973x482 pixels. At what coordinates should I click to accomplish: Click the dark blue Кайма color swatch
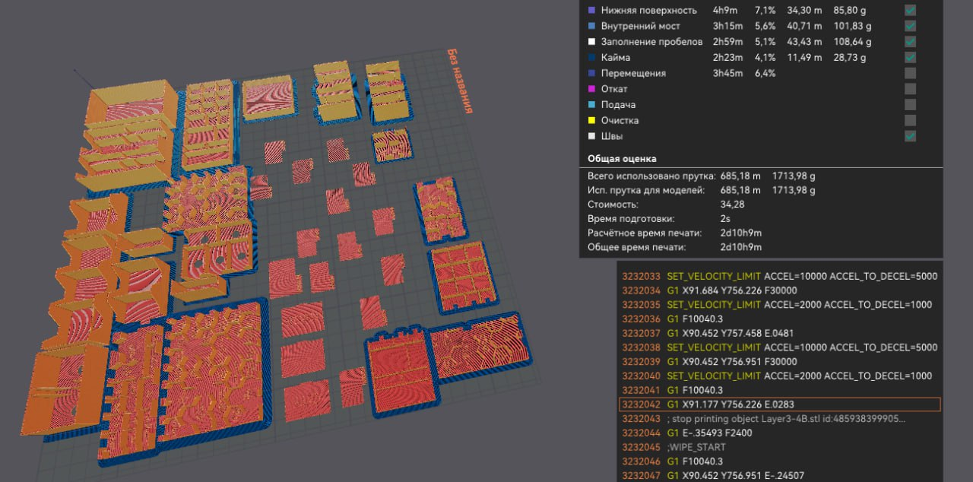pyautogui.click(x=591, y=58)
